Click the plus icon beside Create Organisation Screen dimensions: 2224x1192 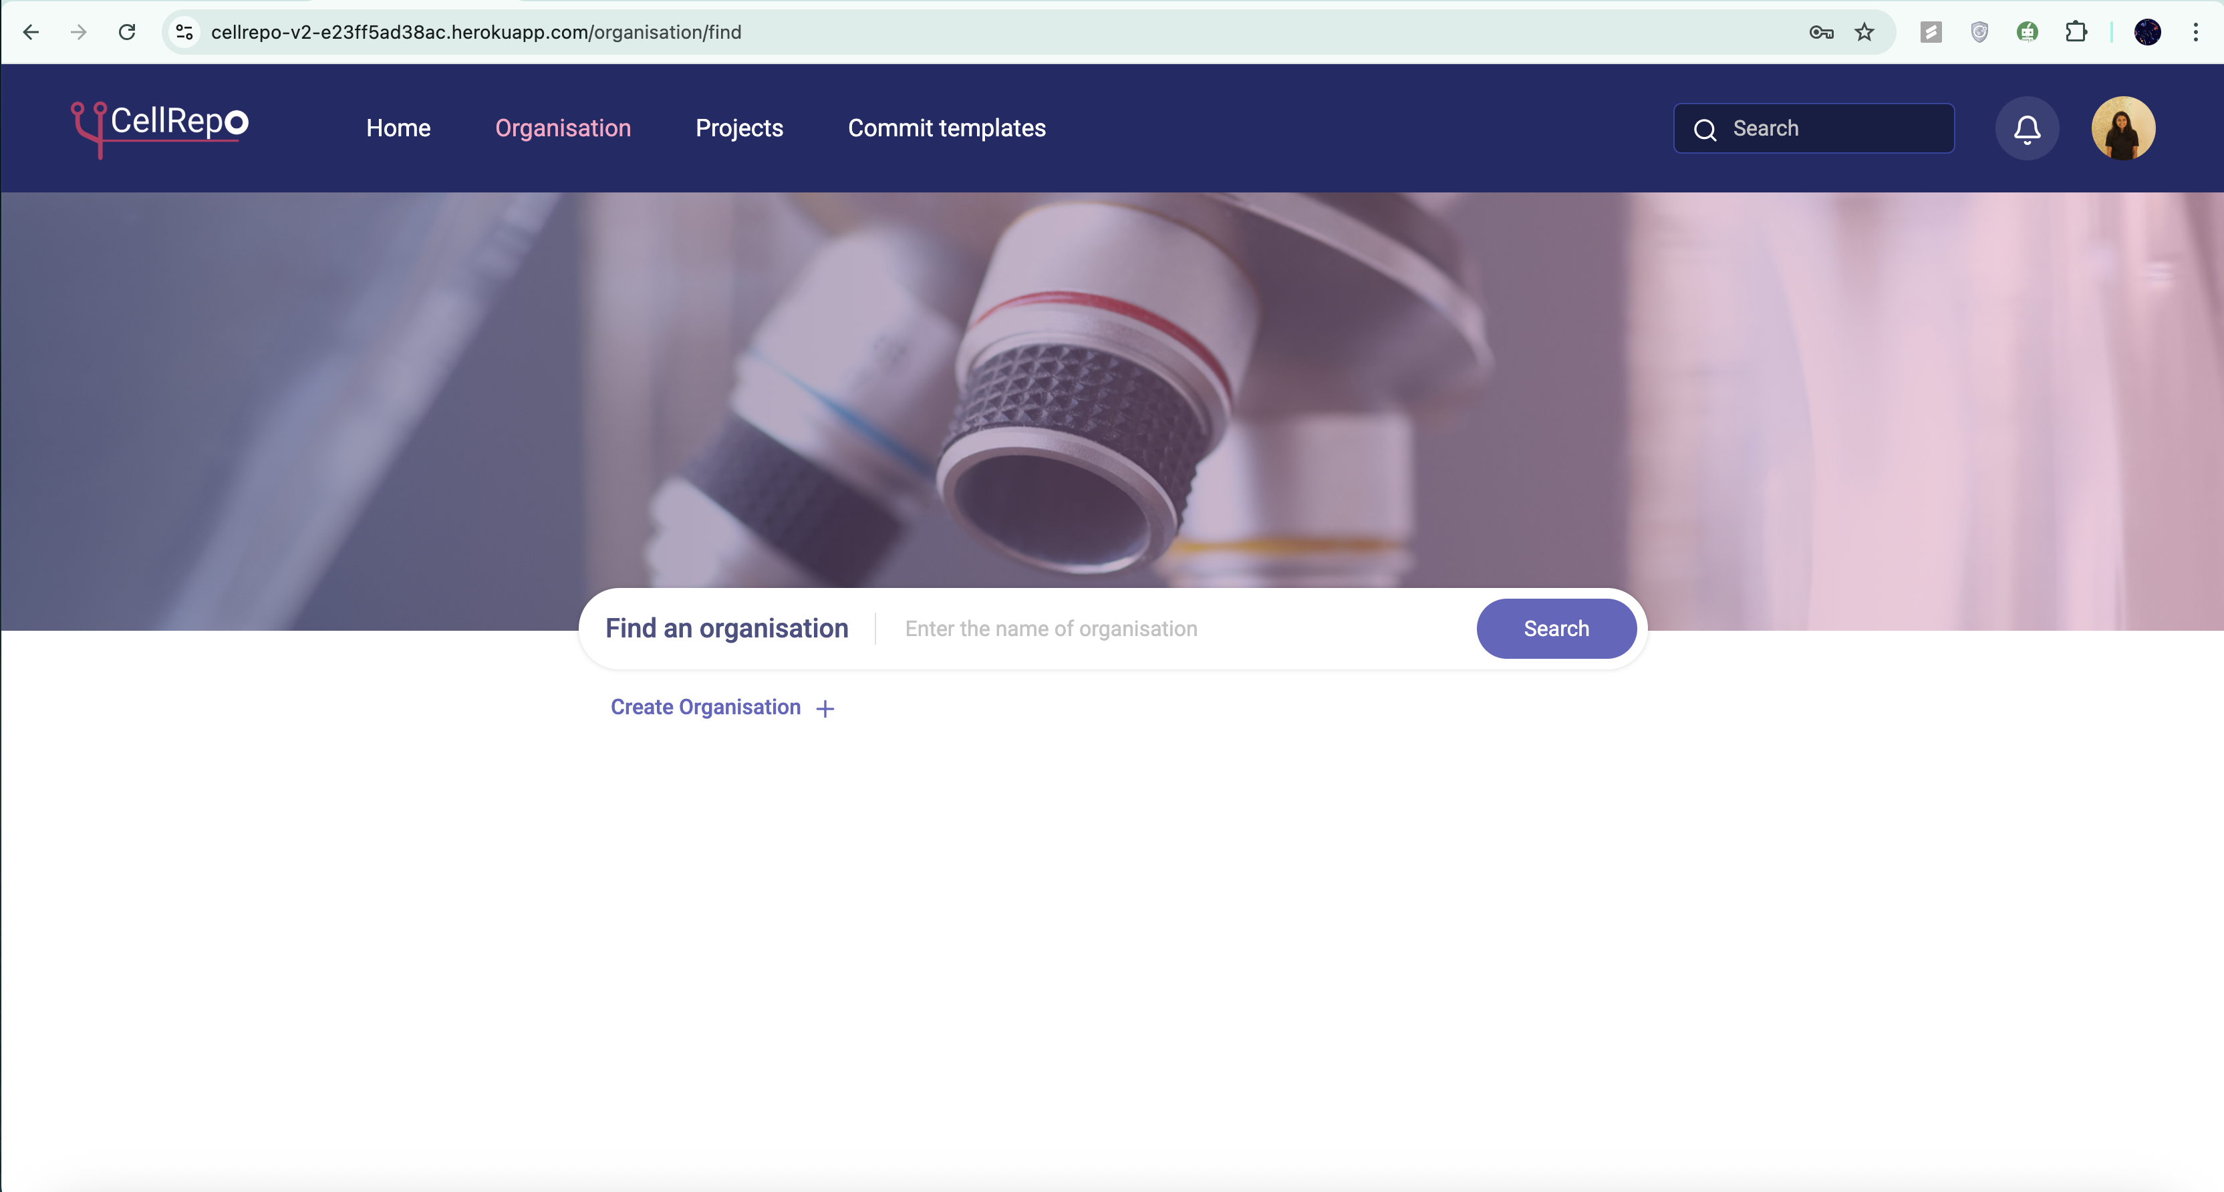tap(825, 708)
